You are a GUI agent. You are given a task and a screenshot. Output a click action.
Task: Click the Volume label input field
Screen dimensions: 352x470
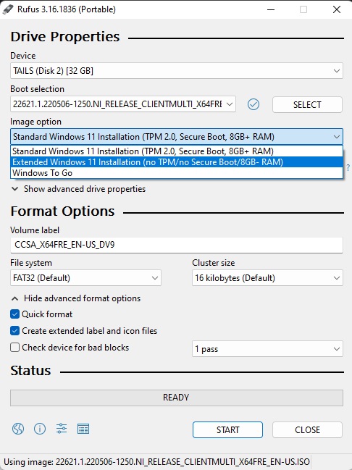[177, 245]
